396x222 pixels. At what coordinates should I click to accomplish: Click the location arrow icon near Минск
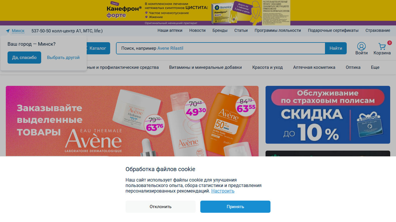pyautogui.click(x=8, y=31)
